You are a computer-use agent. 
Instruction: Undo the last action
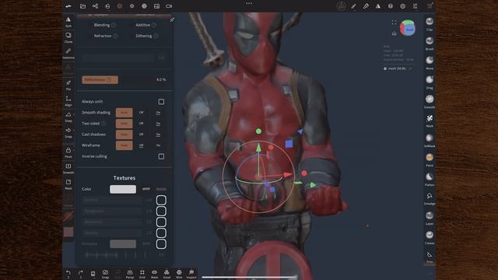click(68, 274)
